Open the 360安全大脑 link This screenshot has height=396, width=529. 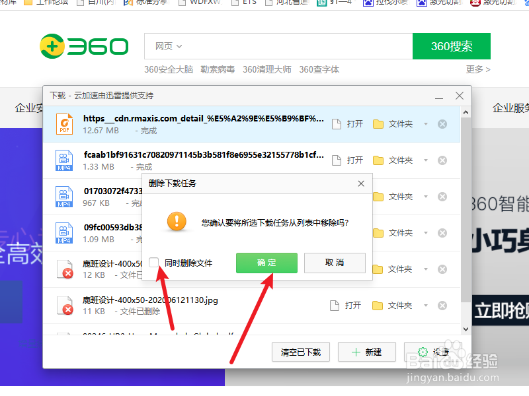[170, 69]
